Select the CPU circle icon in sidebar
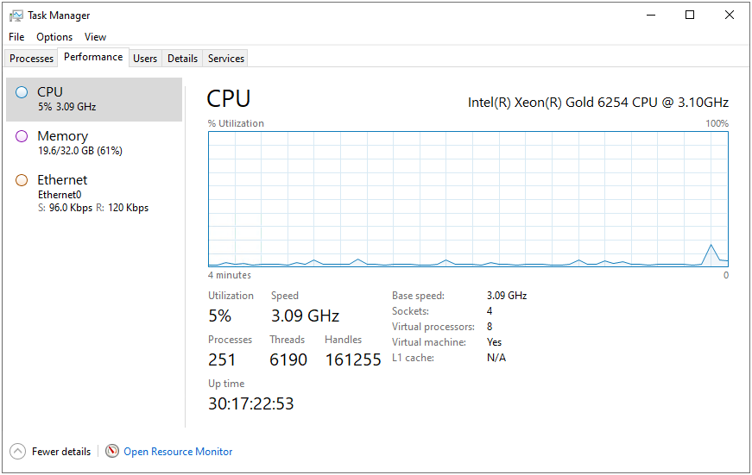Image resolution: width=752 pixels, height=475 pixels. tap(22, 92)
